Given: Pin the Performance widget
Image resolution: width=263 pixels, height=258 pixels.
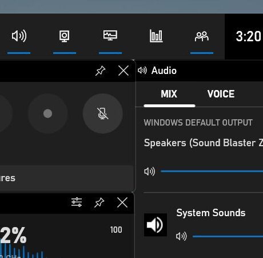Looking at the screenshot, I should (99, 202).
